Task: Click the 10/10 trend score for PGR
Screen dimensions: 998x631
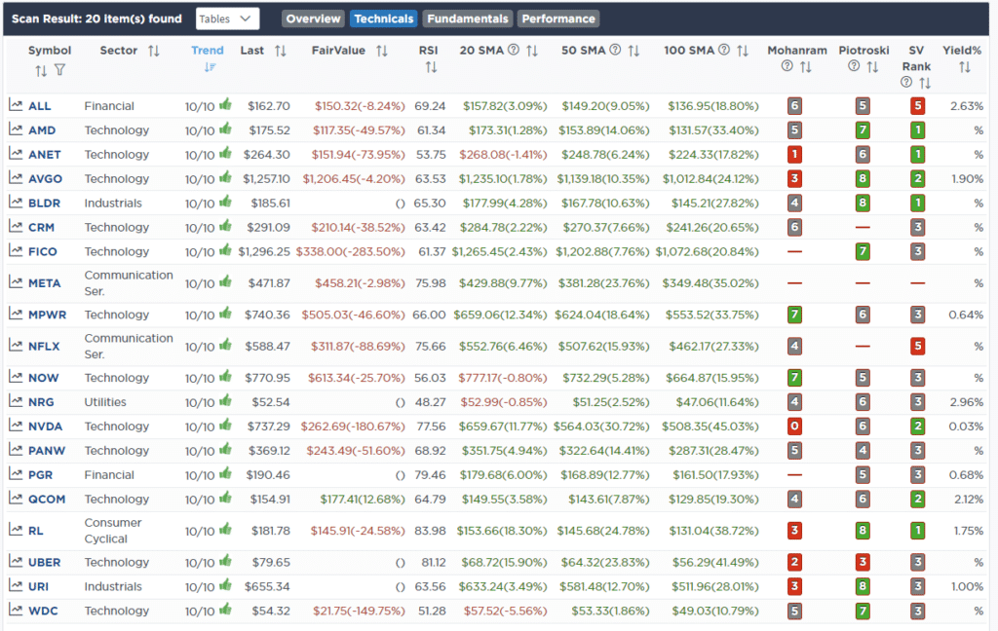Action: (x=199, y=476)
